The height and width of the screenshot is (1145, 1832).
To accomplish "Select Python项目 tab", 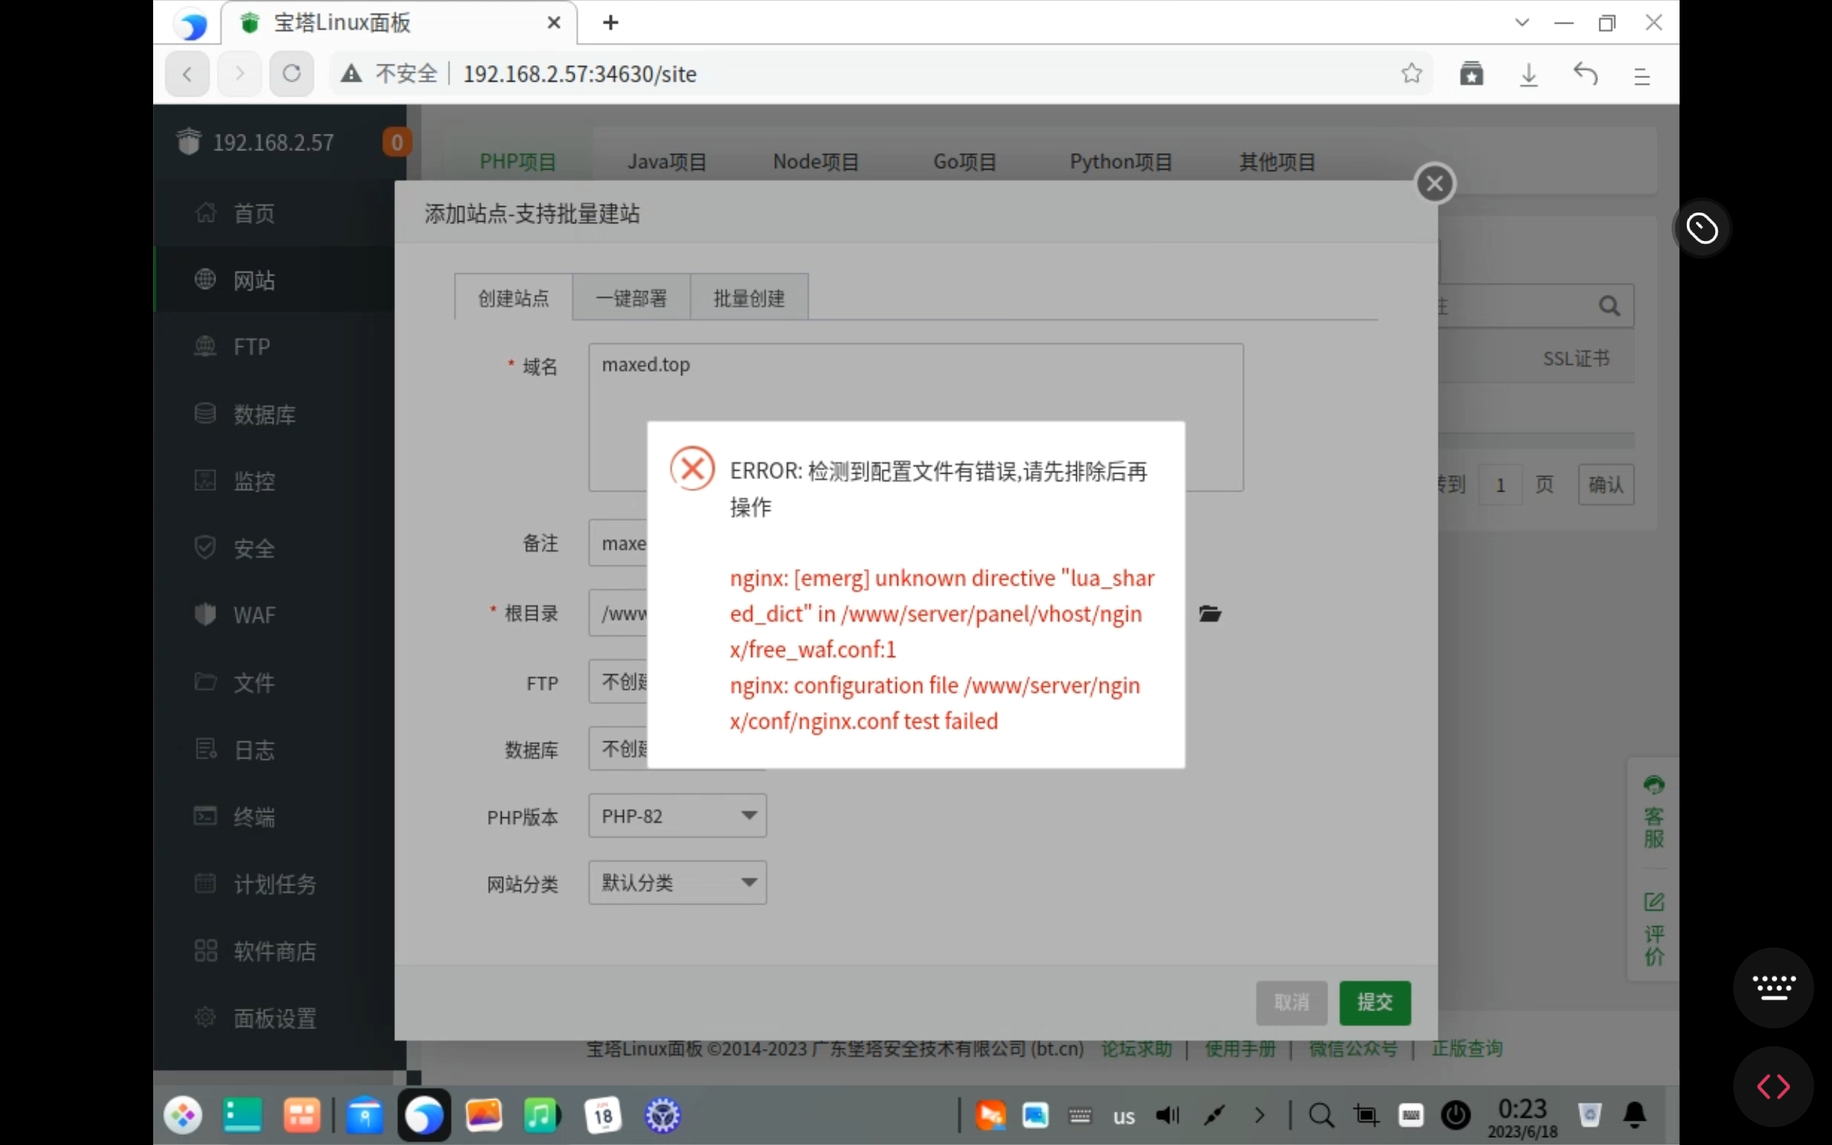I will tap(1121, 161).
